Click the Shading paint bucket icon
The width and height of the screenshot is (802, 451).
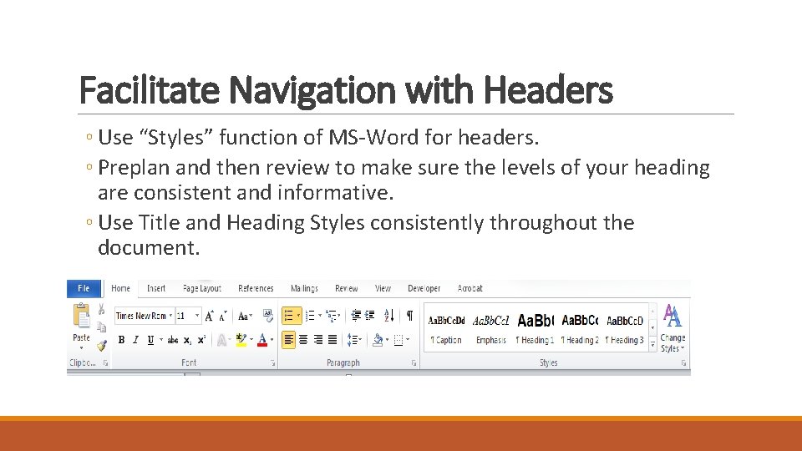(378, 340)
